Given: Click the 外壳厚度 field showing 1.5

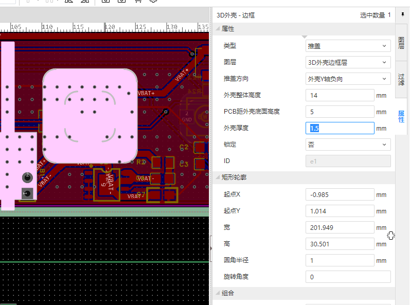Looking at the screenshot, I should point(340,128).
